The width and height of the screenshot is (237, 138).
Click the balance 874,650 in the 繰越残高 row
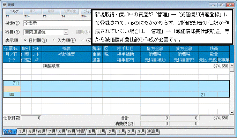click(214, 66)
